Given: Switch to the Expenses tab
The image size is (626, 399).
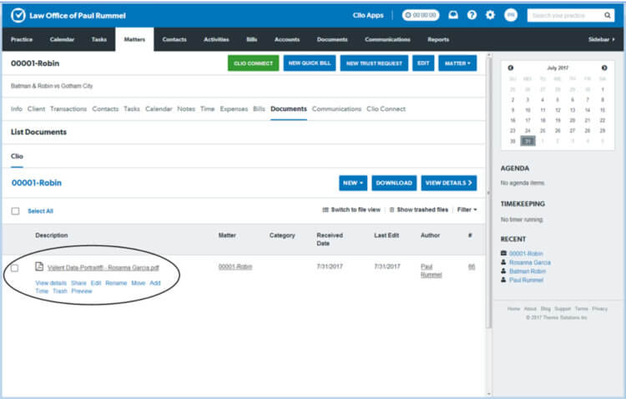Looking at the screenshot, I should pos(234,109).
